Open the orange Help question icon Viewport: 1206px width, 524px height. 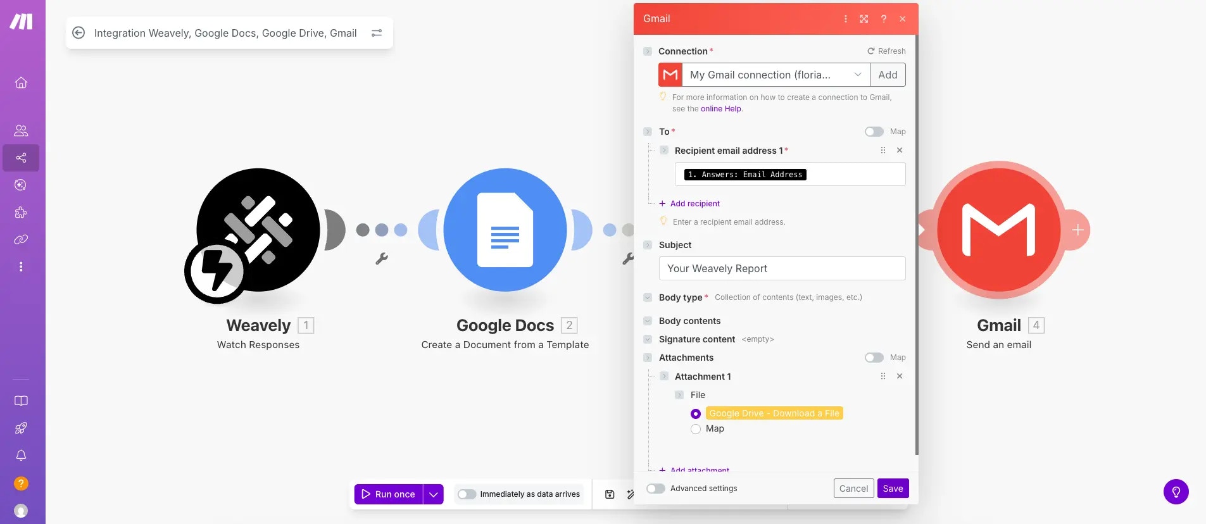pyautogui.click(x=21, y=483)
